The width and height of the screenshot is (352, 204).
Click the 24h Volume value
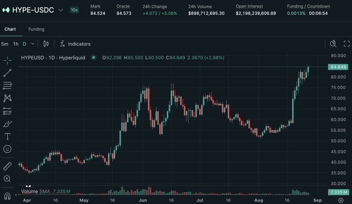207,13
